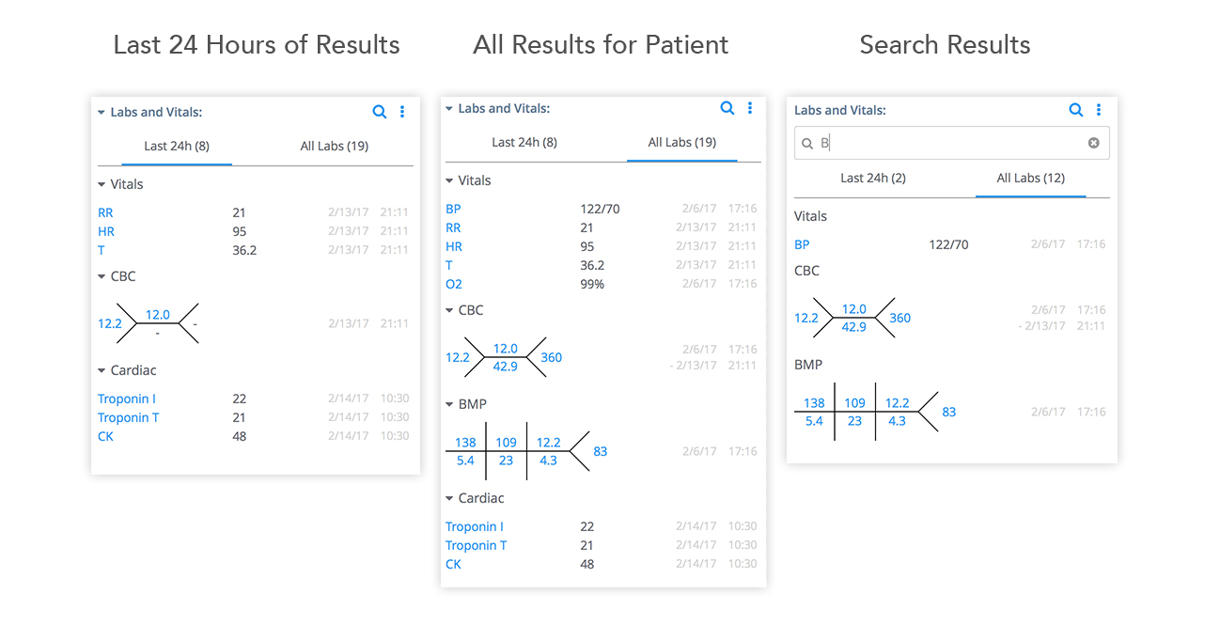Image resolution: width=1220 pixels, height=625 pixels.
Task: Open the three-dot menu in the Last 24 Hours panel
Action: (402, 112)
